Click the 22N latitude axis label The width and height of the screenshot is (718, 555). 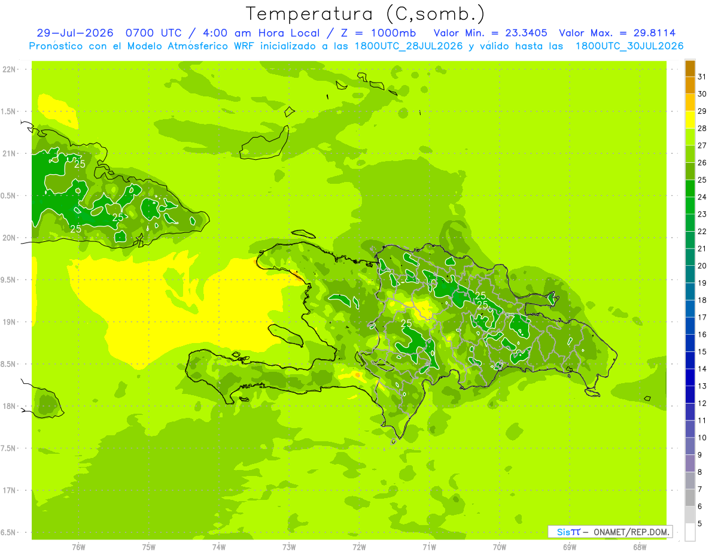[x=9, y=69]
